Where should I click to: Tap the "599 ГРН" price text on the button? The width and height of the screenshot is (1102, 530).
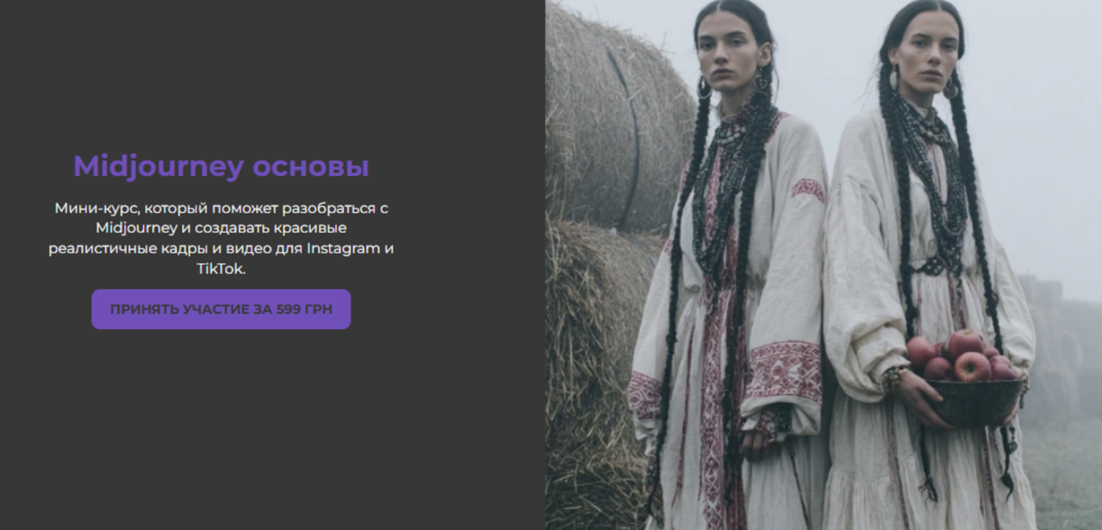click(304, 309)
